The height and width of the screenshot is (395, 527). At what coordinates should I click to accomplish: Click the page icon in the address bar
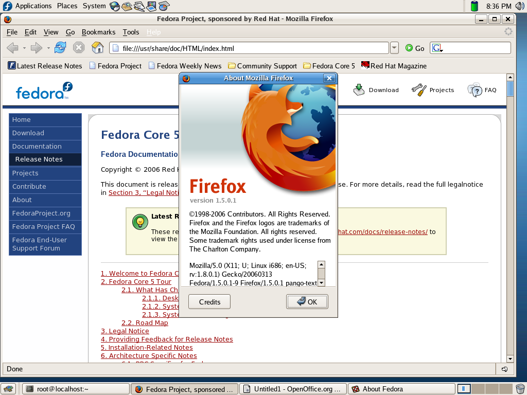116,48
